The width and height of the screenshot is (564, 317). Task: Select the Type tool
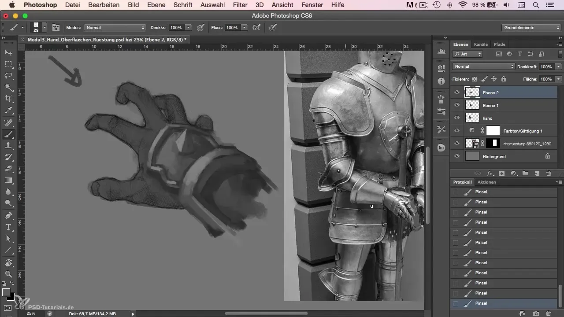pyautogui.click(x=8, y=227)
